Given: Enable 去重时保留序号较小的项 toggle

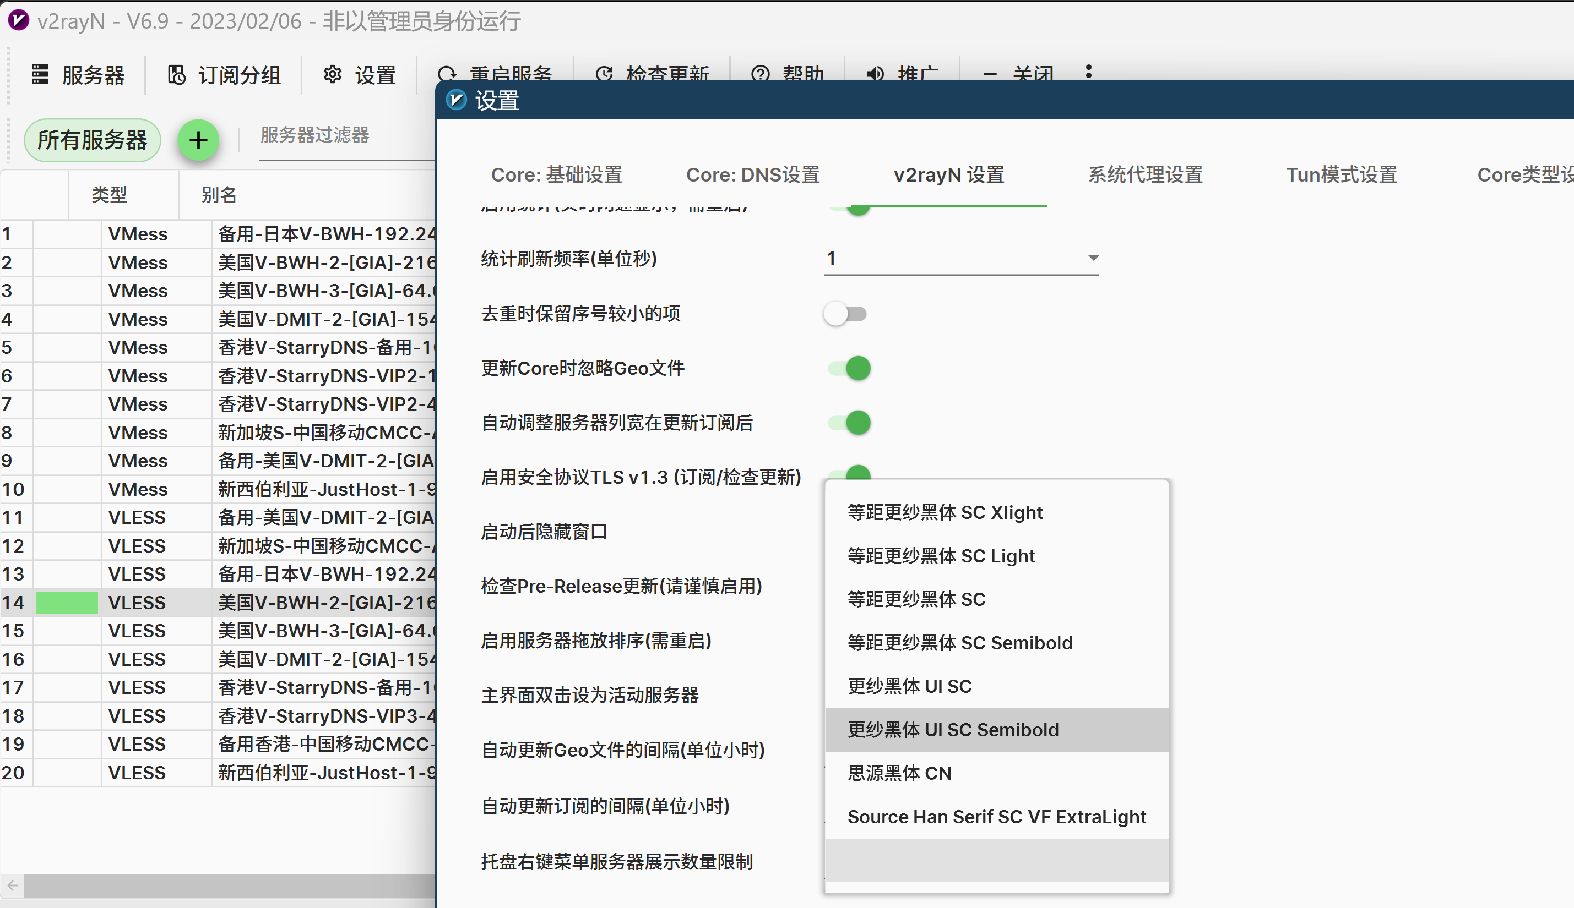Looking at the screenshot, I should pos(844,314).
